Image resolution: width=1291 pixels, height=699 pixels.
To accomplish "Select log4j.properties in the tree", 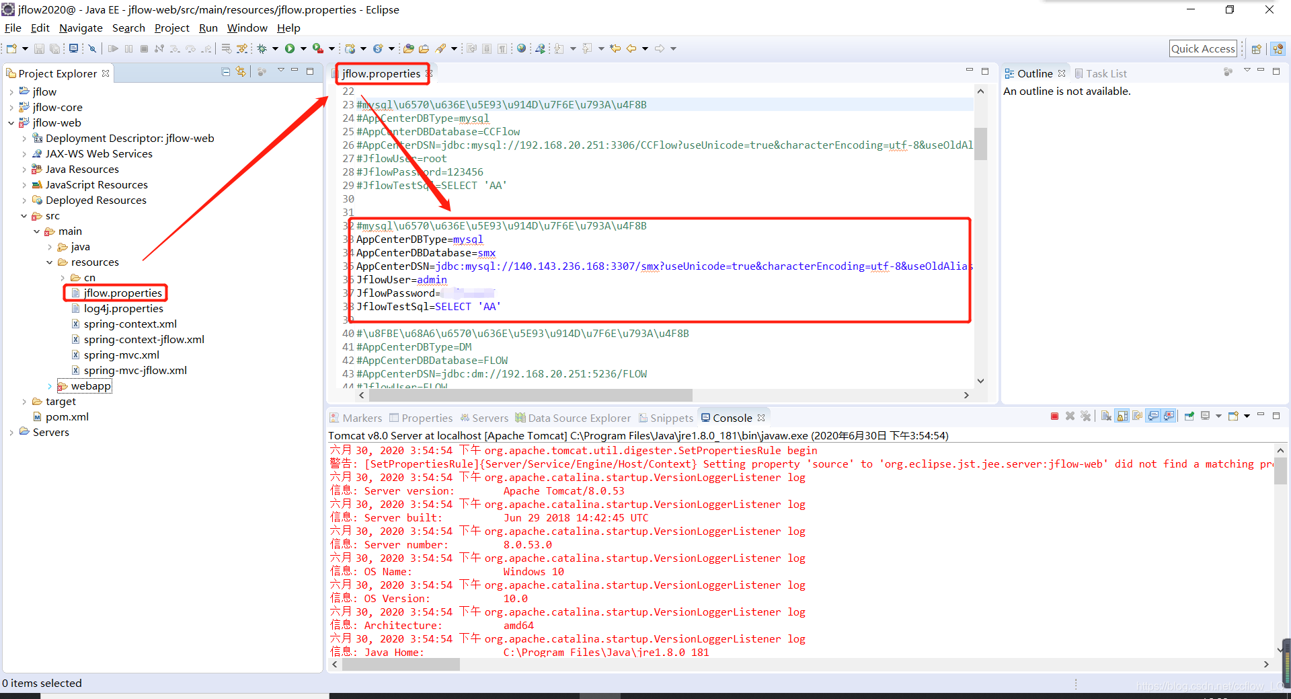I will (x=123, y=309).
